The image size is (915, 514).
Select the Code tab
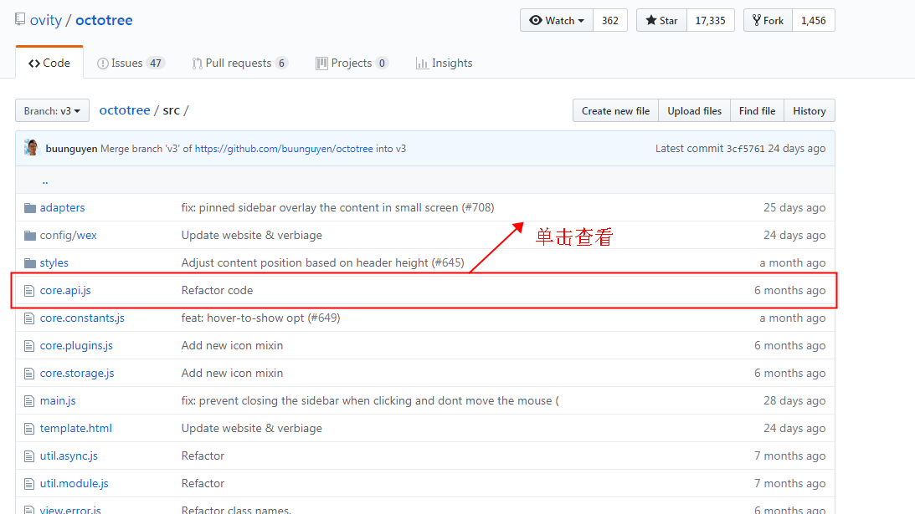pyautogui.click(x=49, y=63)
